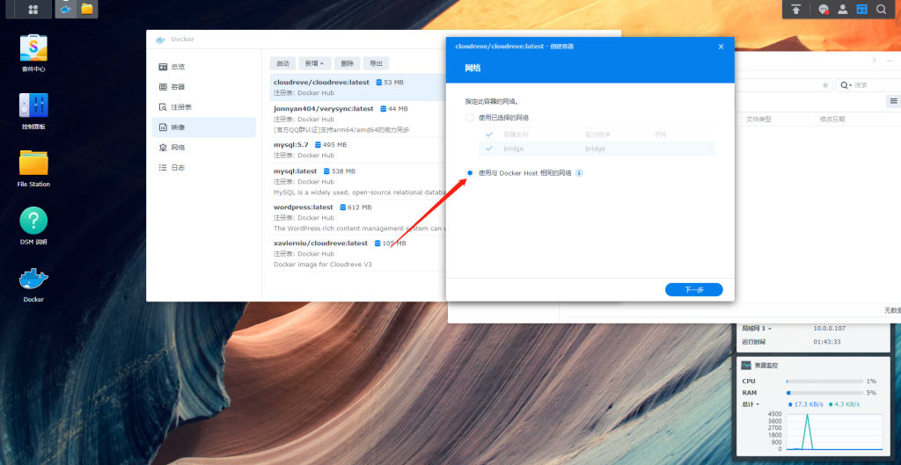This screenshot has height=465, width=901.
Task: Select the mysql:latest image row
Action: click(x=358, y=181)
